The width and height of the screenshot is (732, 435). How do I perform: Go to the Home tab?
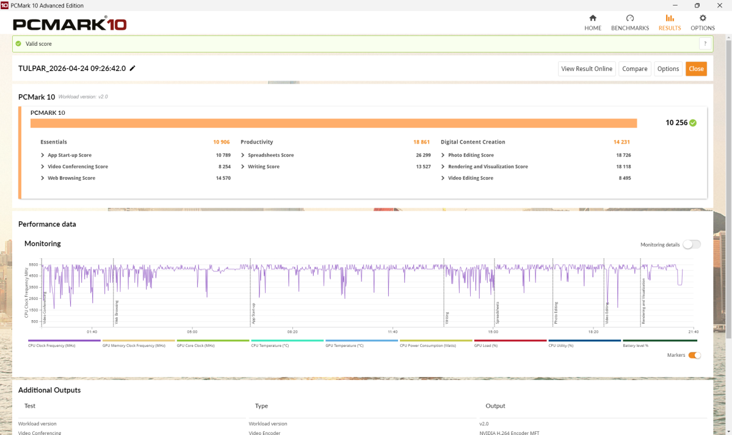[593, 23]
